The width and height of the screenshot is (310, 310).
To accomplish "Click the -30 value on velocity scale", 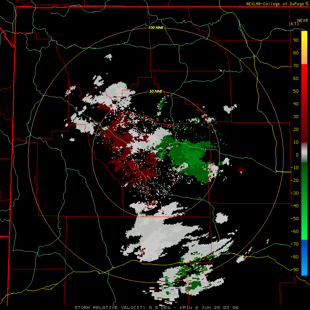I will (294, 193).
